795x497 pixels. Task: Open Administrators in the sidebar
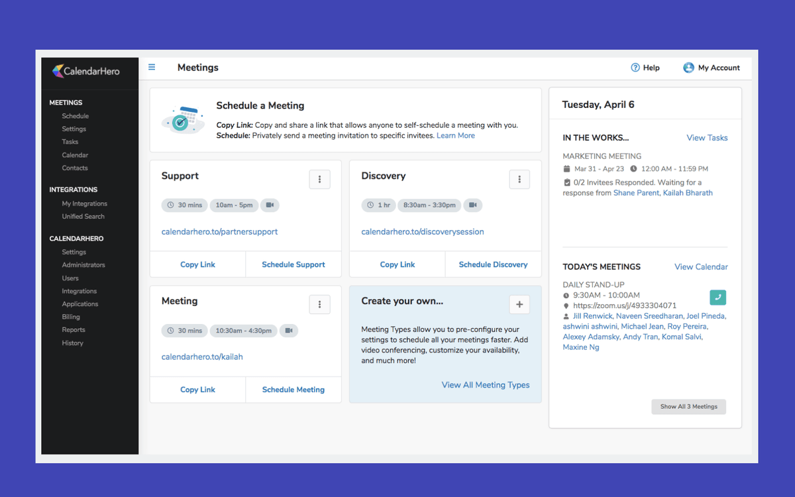[x=83, y=265]
